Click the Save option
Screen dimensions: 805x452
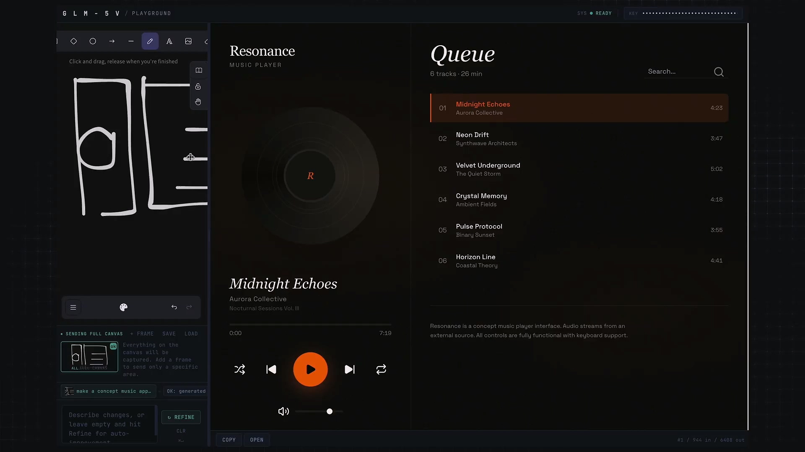[x=169, y=334]
